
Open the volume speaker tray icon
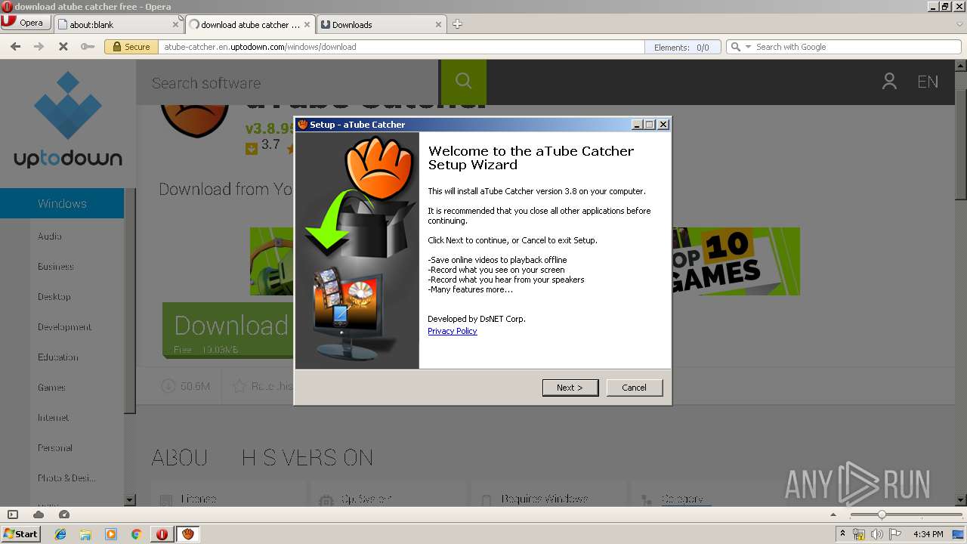(877, 534)
